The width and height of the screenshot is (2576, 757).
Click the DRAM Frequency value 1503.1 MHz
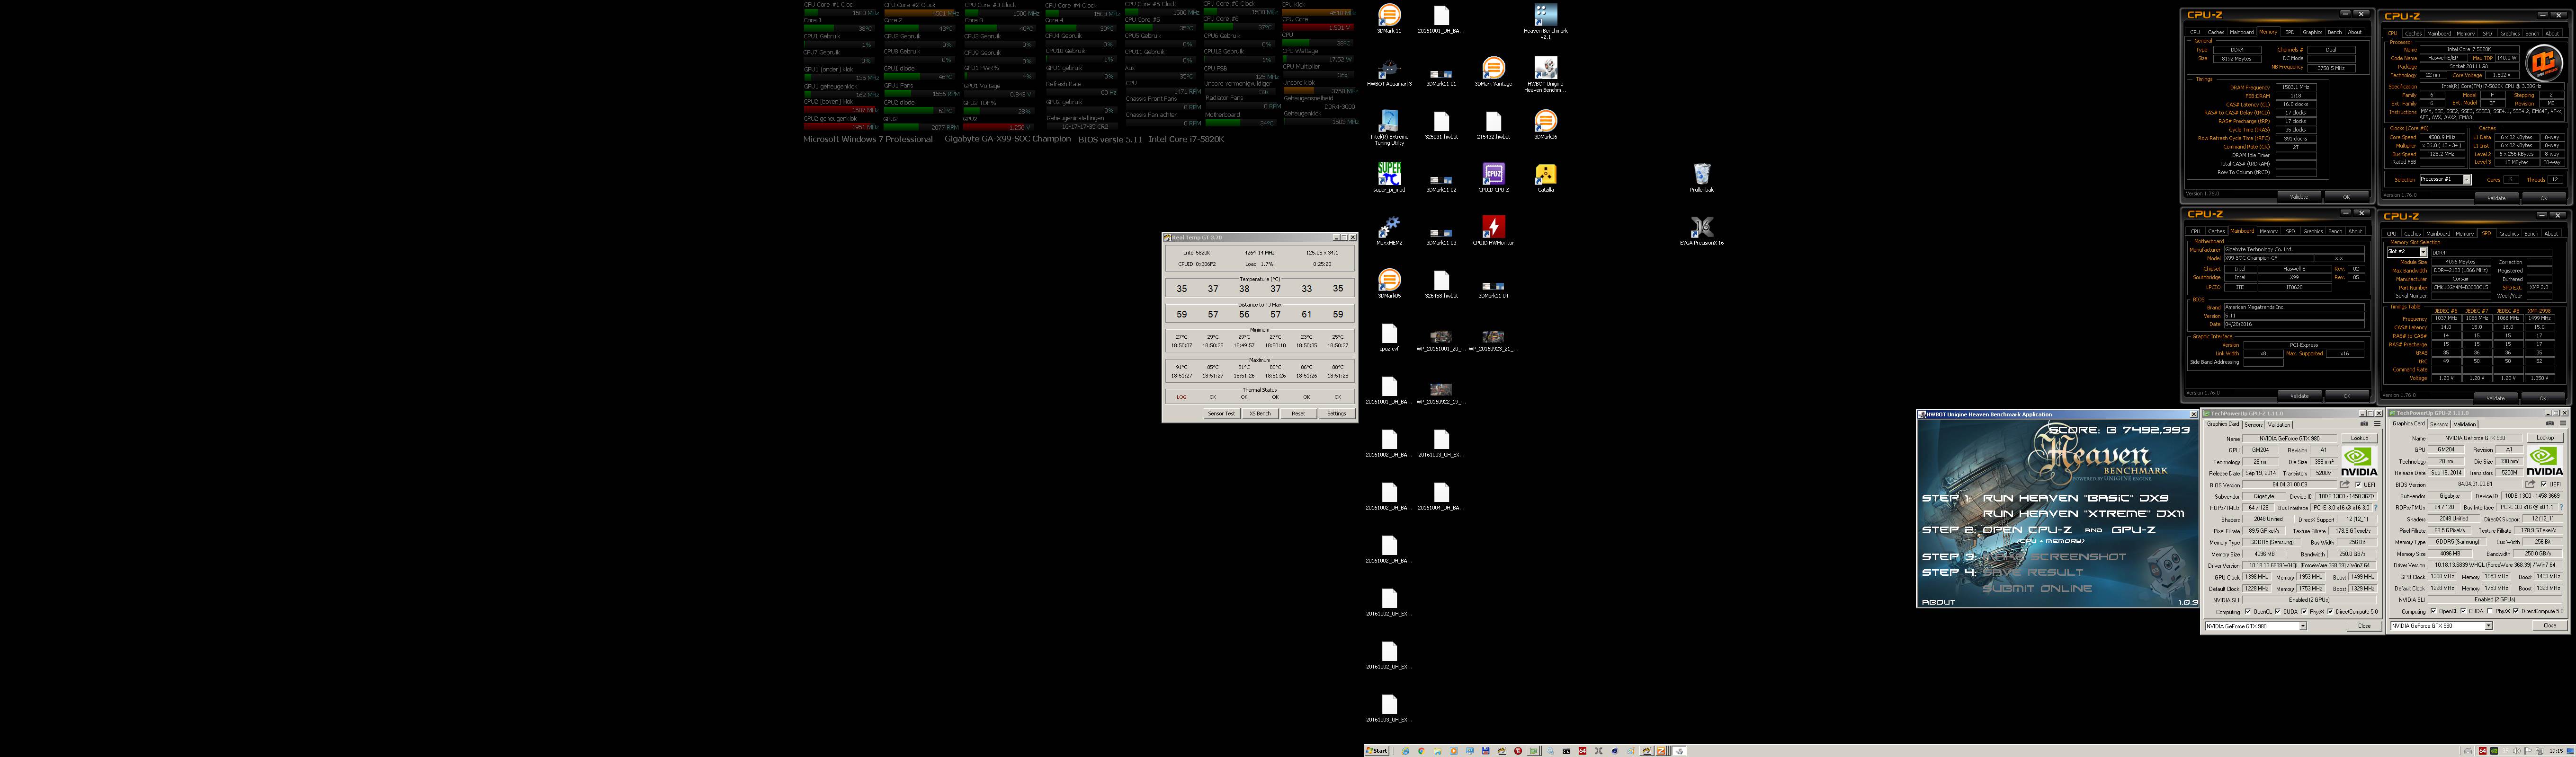click(x=2296, y=87)
